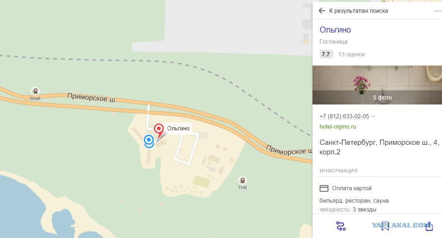The height and width of the screenshot is (238, 442).
Task: Build a route using the route icon
Action: tap(341, 226)
